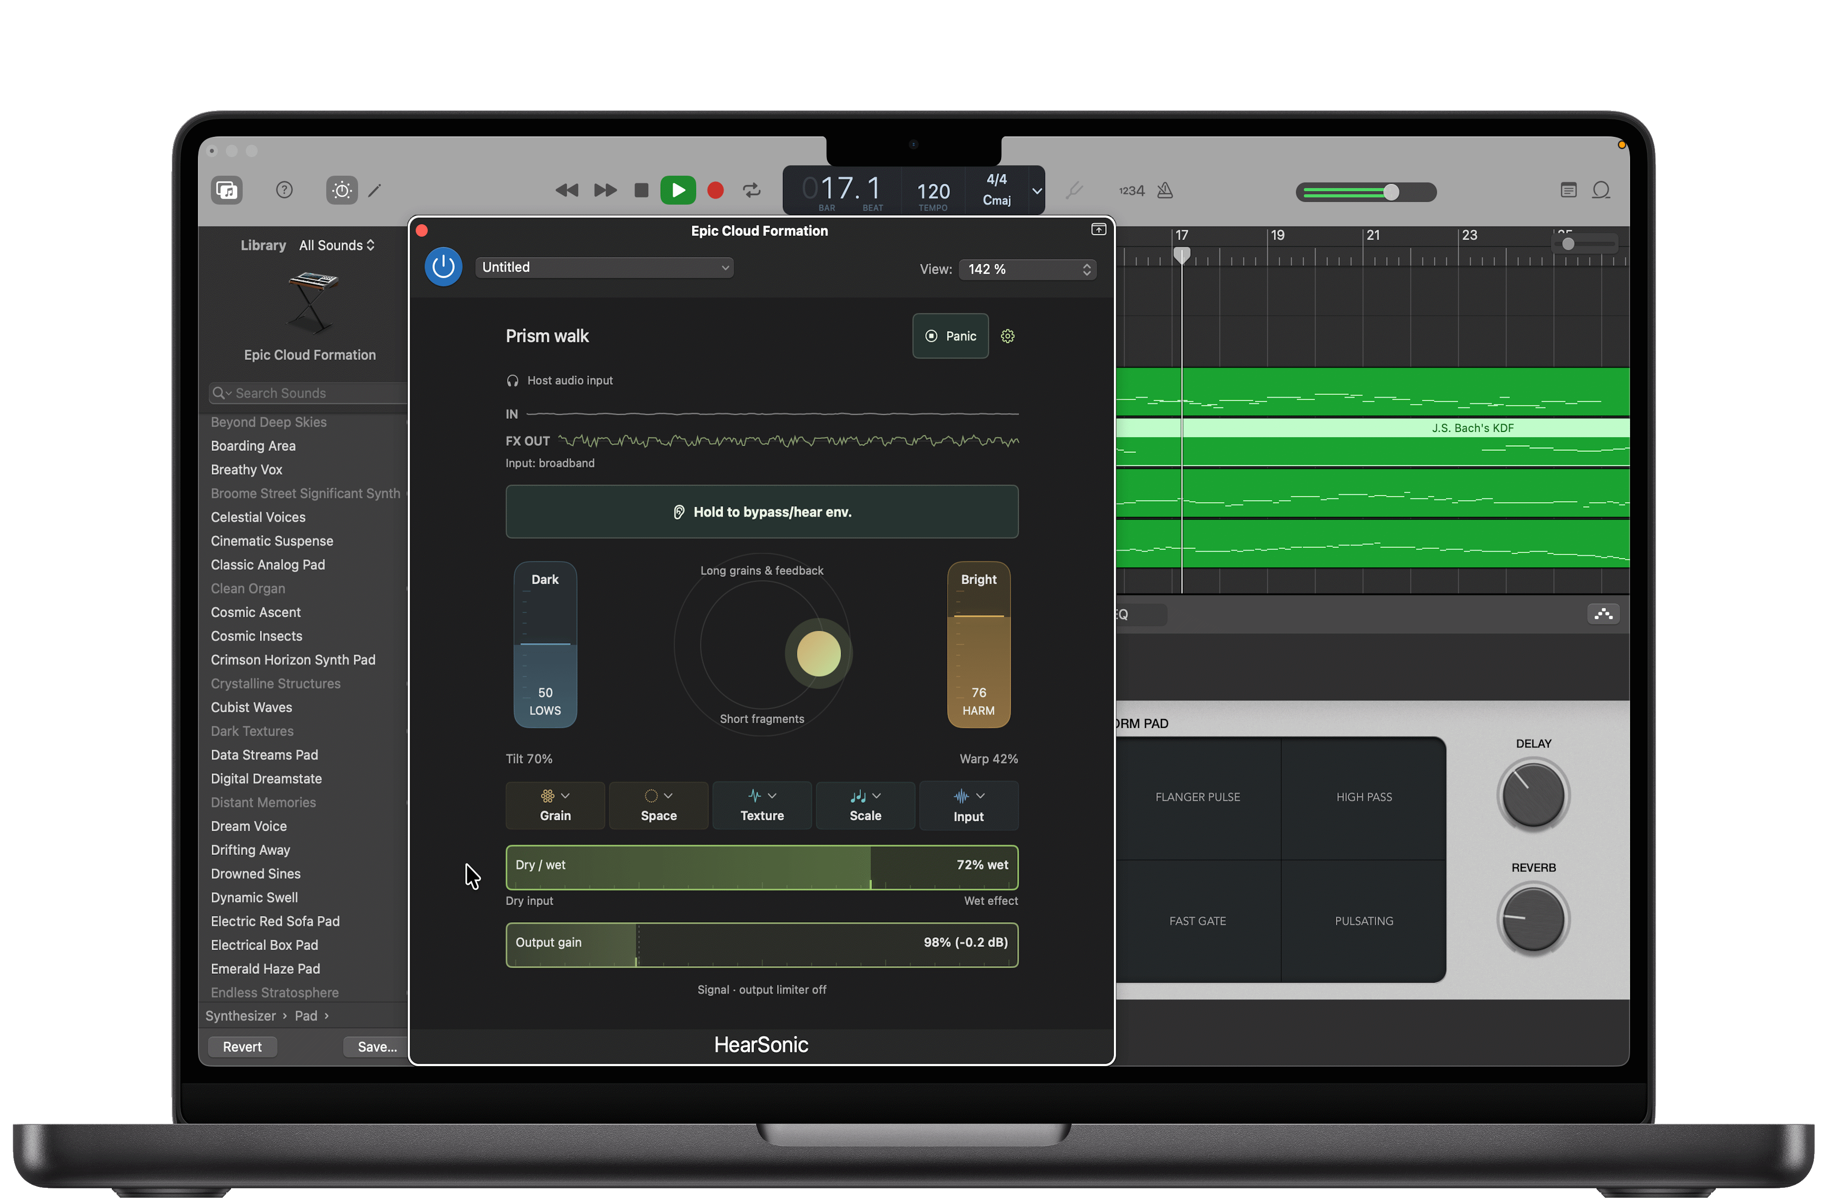
Task: Expand the Space section
Action: [x=659, y=805]
